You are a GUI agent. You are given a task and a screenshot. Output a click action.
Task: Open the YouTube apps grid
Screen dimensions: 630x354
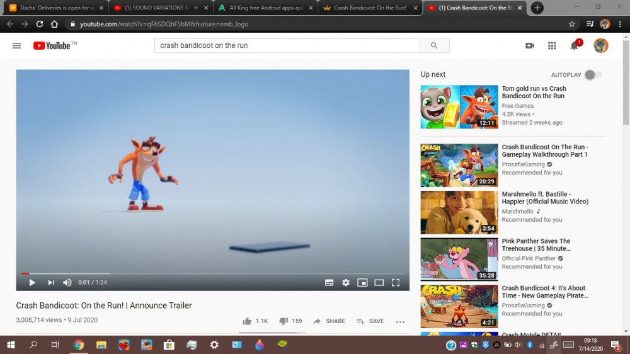pos(552,45)
